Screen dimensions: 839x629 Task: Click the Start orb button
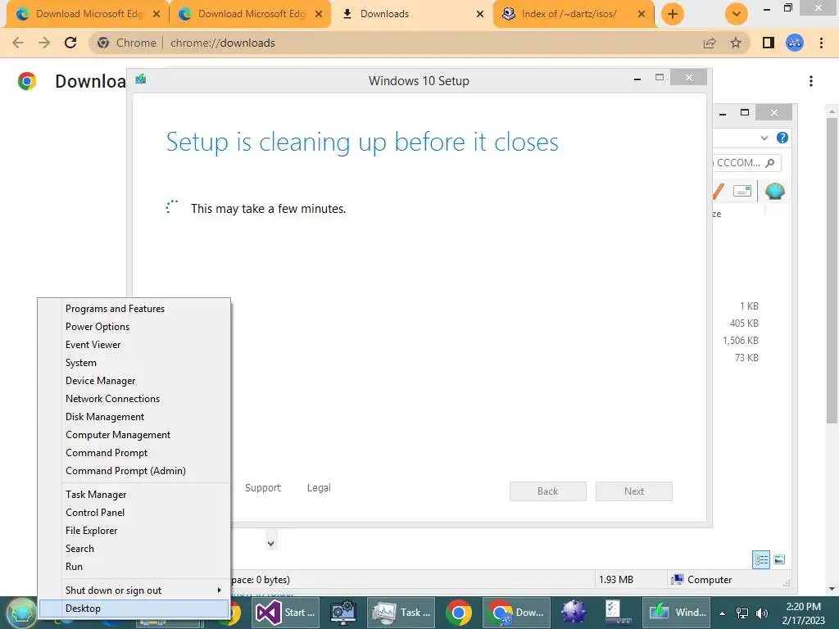click(x=20, y=613)
